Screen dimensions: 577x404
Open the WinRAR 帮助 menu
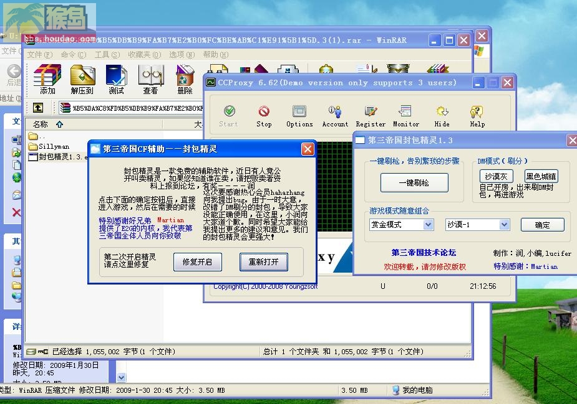coord(216,55)
